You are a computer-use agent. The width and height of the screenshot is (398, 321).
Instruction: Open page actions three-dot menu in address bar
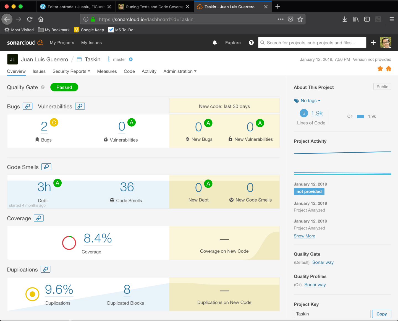281,19
